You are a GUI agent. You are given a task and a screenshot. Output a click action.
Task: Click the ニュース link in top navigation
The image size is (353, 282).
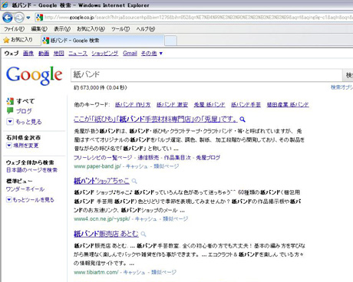(x=78, y=53)
